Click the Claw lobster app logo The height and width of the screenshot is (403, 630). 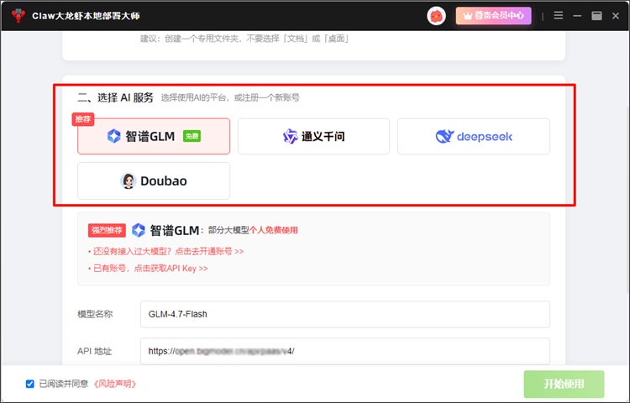(18, 15)
